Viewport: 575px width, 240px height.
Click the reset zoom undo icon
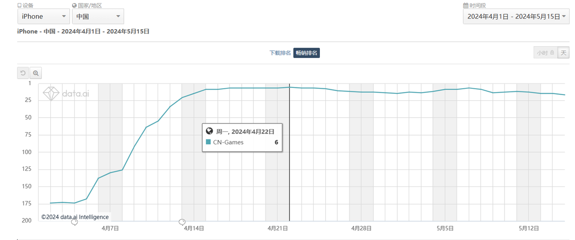pos(23,73)
